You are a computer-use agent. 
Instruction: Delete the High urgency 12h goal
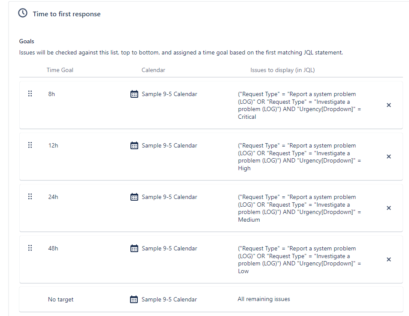tap(389, 156)
